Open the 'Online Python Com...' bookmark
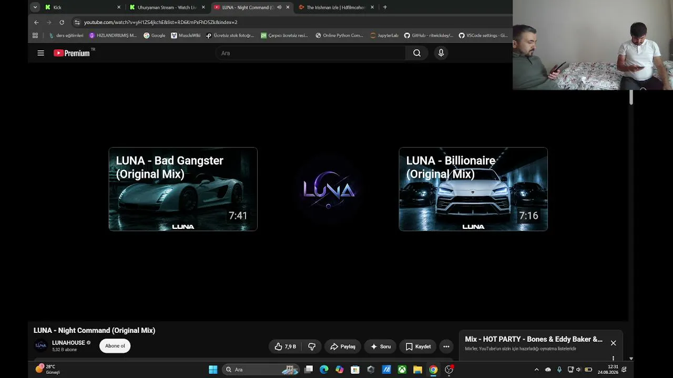 [x=339, y=35]
